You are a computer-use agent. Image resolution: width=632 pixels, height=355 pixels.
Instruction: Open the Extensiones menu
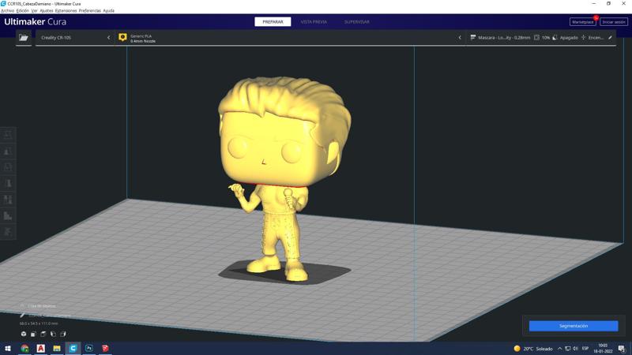coord(66,11)
